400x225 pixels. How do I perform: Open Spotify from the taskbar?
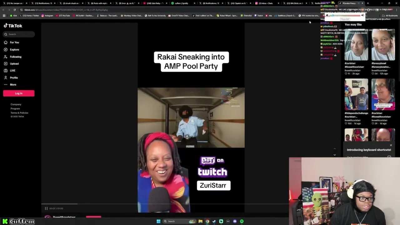tap(242, 221)
